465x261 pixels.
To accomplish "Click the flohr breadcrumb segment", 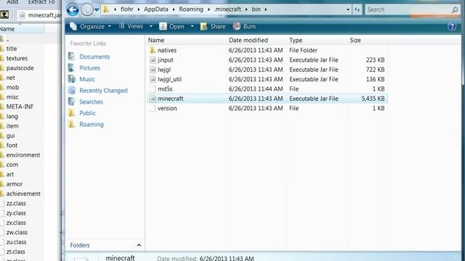I will click(x=127, y=9).
